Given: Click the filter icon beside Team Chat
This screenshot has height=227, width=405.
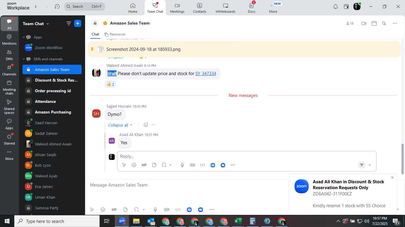Looking at the screenshot, I should click(x=69, y=24).
